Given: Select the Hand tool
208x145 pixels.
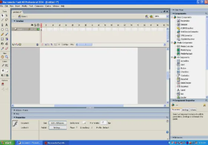Looking at the screenshot, I should [x=2, y=57].
